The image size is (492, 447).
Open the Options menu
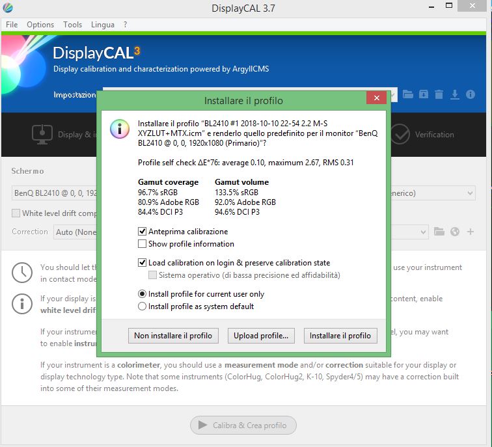40,25
